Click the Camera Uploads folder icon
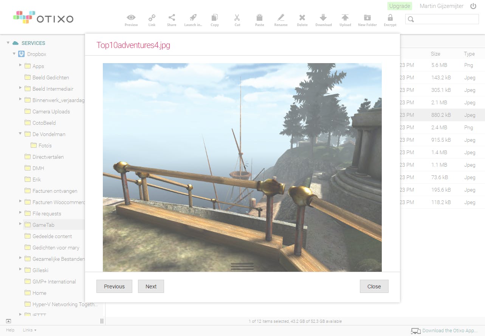485x336 pixels. [28, 111]
